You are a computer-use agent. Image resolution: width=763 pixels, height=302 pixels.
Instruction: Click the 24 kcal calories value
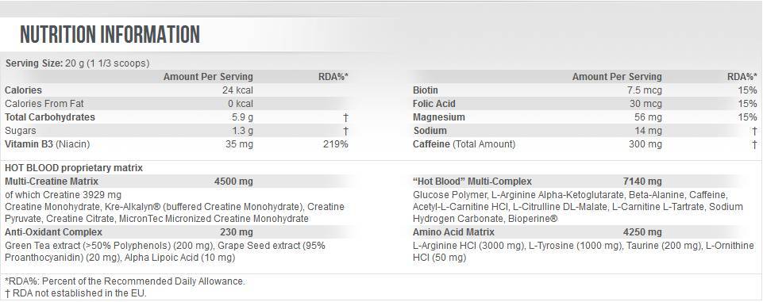[x=237, y=90]
